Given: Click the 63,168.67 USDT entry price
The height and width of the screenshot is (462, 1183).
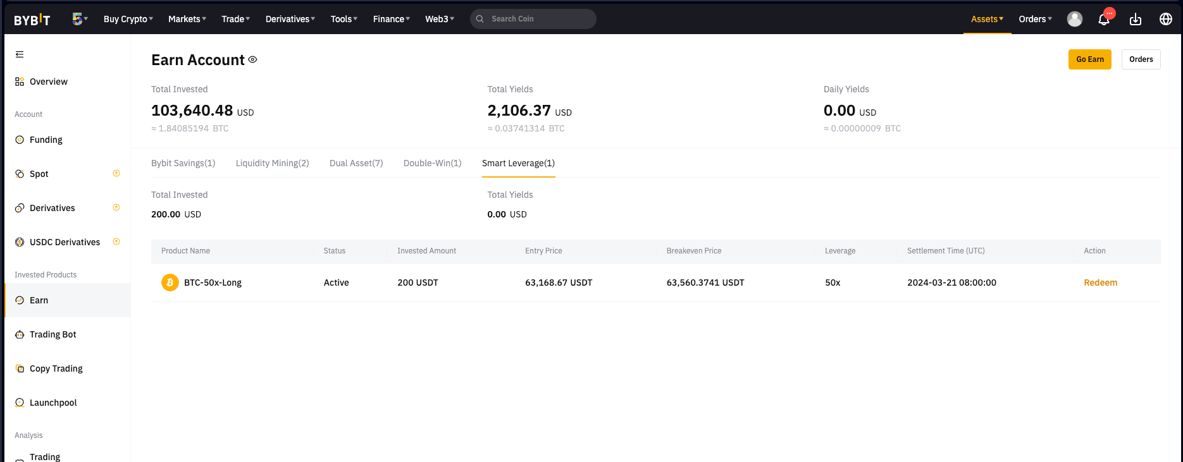Looking at the screenshot, I should pyautogui.click(x=559, y=283).
